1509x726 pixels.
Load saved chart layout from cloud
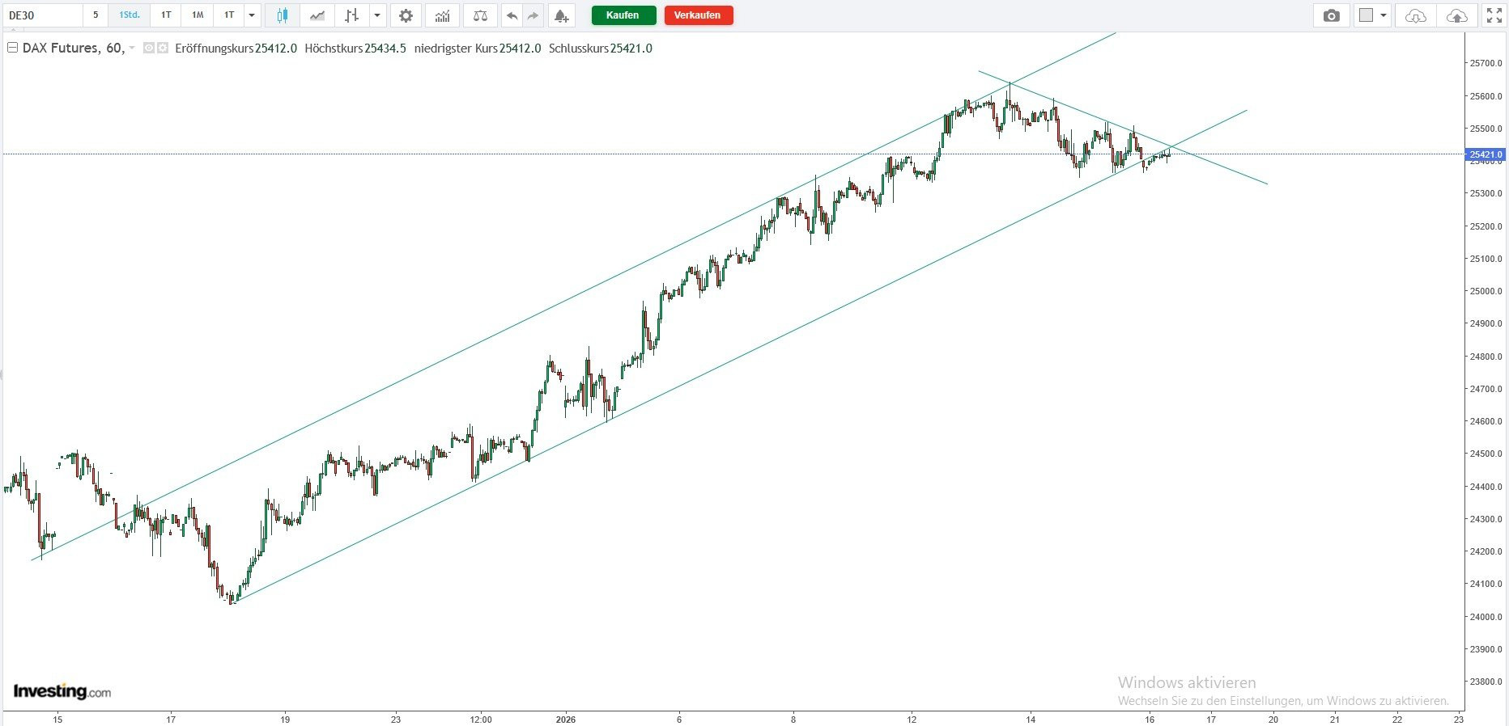coord(1415,15)
